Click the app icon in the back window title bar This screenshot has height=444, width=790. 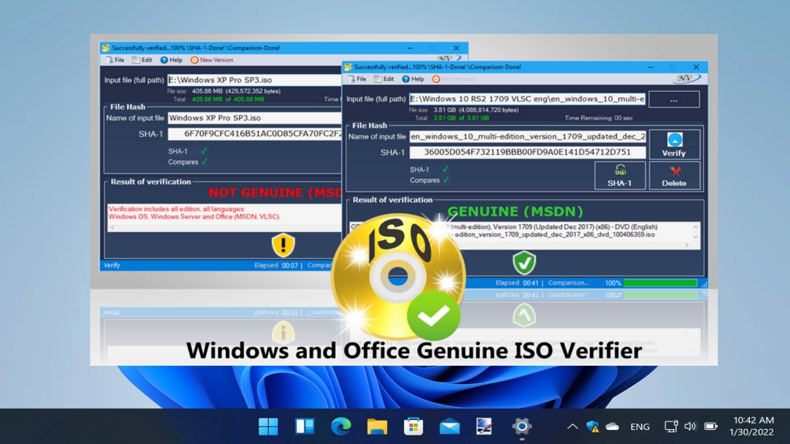(x=106, y=48)
